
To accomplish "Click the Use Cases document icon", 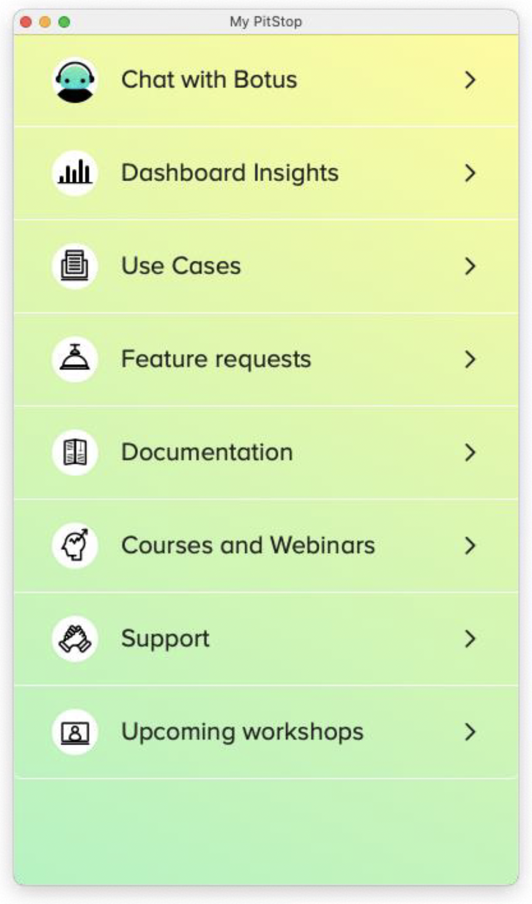I will [x=75, y=266].
